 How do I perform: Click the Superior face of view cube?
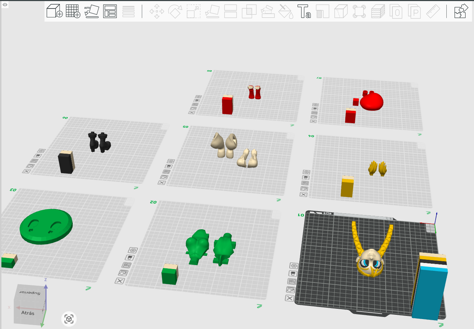coord(30,292)
